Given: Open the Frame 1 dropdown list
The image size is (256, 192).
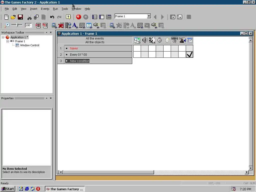Looking at the screenshot, I should point(149,16).
